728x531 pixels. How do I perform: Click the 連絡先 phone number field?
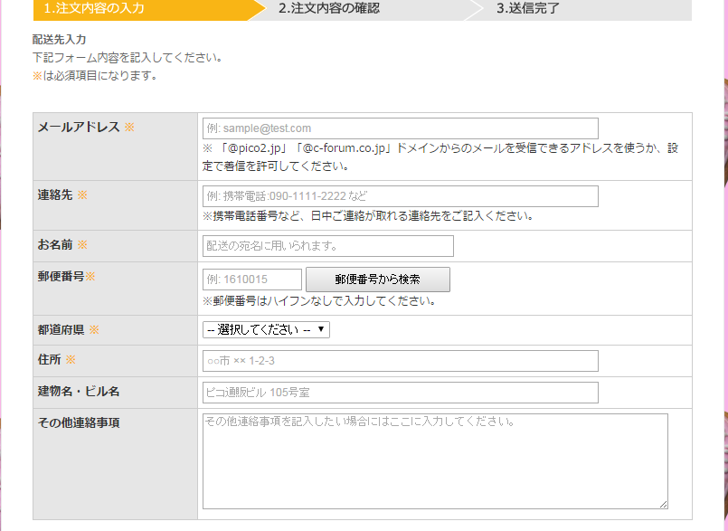pos(400,196)
